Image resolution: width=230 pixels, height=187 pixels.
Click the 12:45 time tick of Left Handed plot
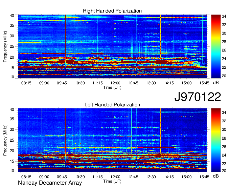133,177
